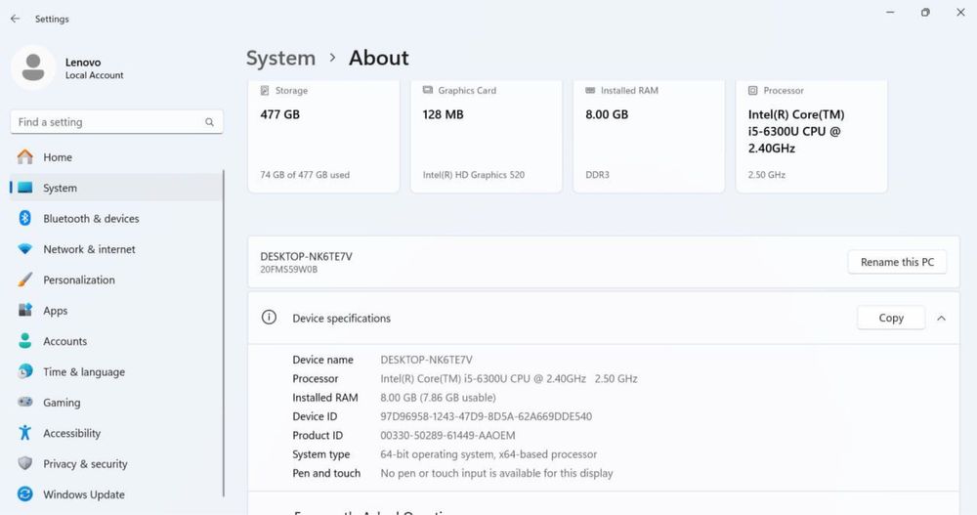The width and height of the screenshot is (977, 515).
Task: Open Time & language settings
Action: (83, 372)
